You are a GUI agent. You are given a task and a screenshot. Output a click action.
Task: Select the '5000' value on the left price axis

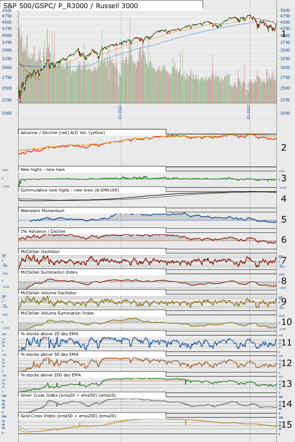click(7, 11)
